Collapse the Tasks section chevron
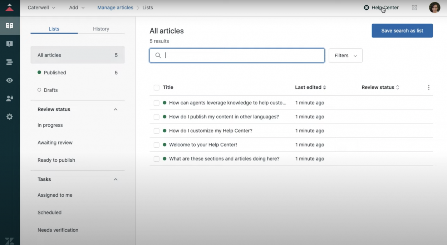Screen dimensions: 447x245 116,180
